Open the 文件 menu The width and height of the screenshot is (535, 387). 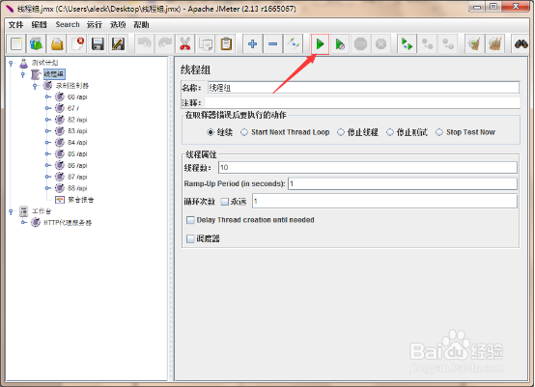(15, 24)
